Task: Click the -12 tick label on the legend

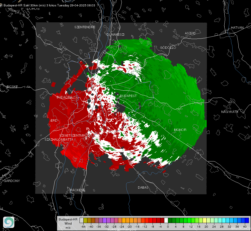Action: tap(145, 227)
